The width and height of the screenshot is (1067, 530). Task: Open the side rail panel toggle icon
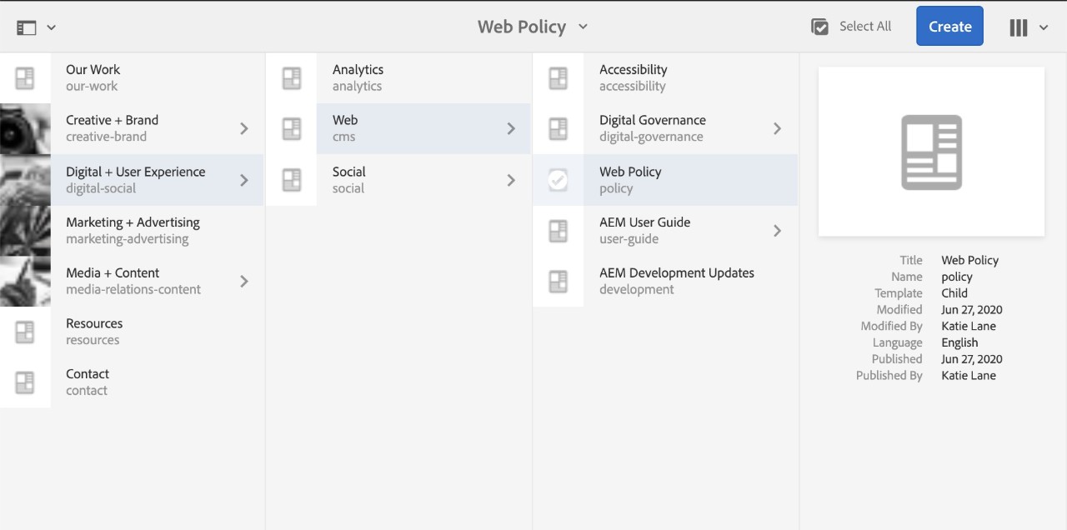tap(27, 27)
